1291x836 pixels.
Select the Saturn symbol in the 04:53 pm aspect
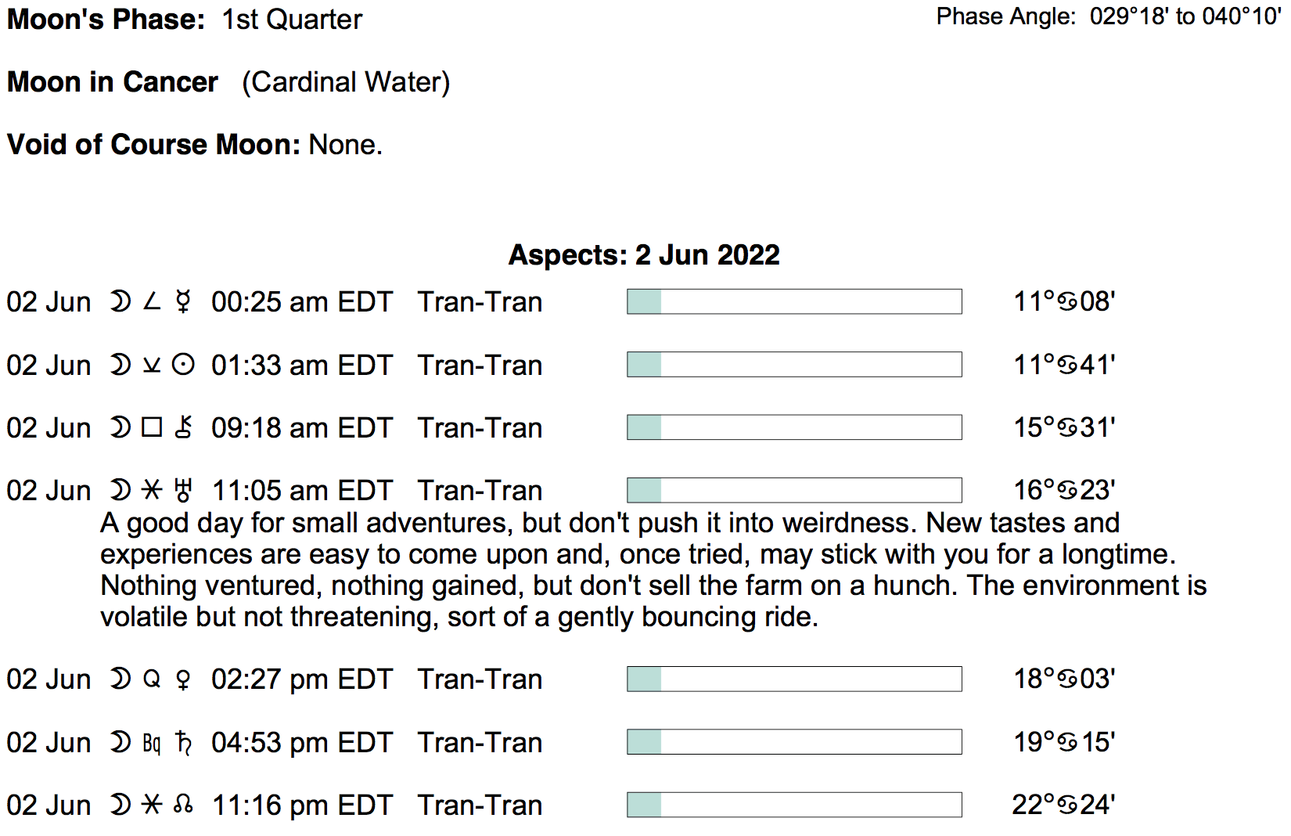click(x=183, y=742)
